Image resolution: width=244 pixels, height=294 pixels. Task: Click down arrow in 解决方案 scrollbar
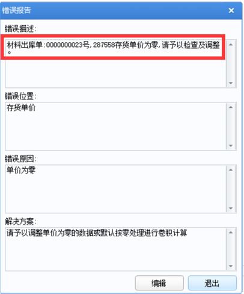click(x=231, y=266)
